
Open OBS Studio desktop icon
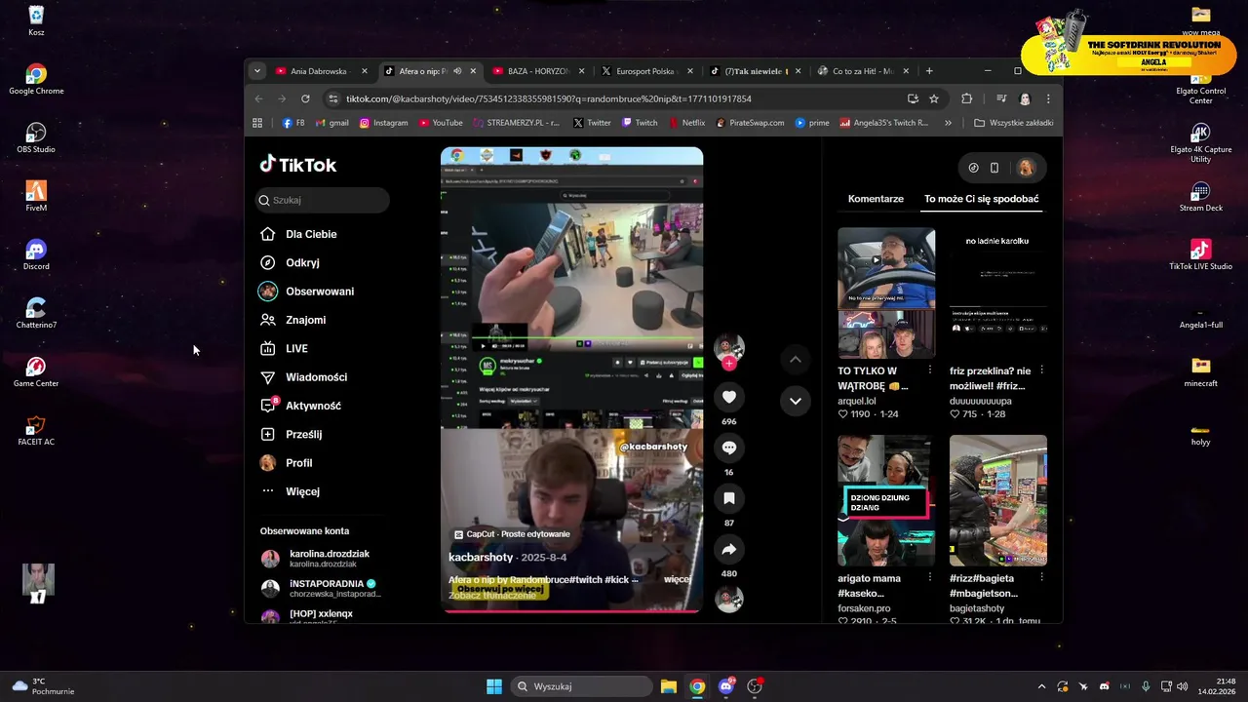[36, 137]
